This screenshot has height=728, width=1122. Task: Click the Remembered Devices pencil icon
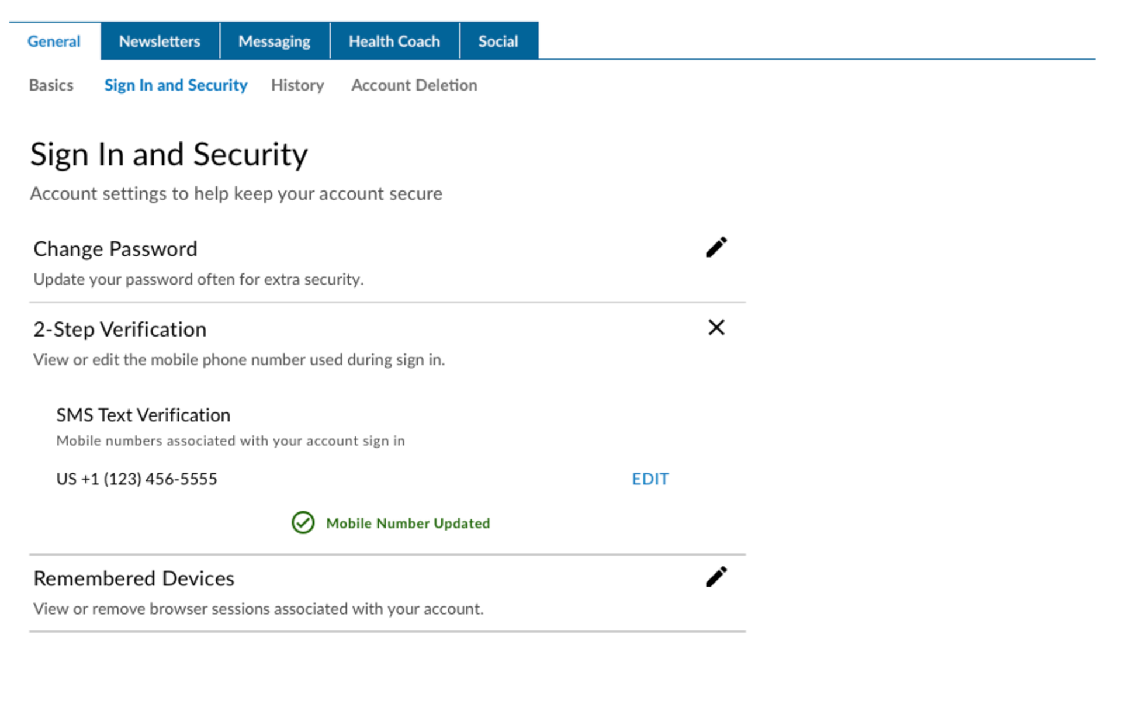pos(716,577)
